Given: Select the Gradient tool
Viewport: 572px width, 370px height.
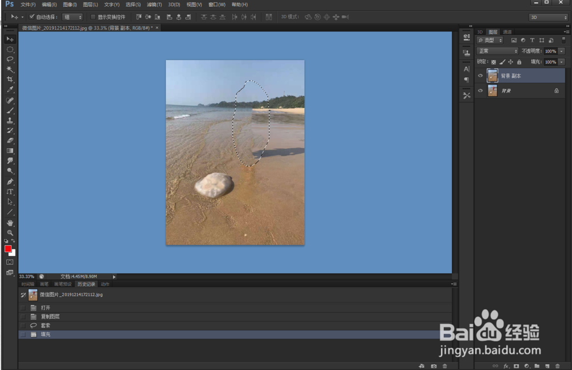Looking at the screenshot, I should tap(10, 151).
